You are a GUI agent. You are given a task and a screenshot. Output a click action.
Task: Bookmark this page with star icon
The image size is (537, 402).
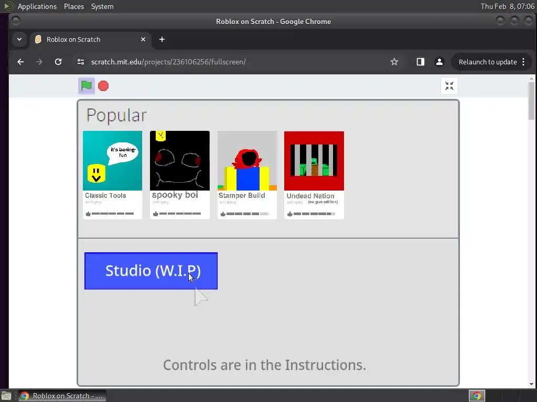tap(394, 62)
